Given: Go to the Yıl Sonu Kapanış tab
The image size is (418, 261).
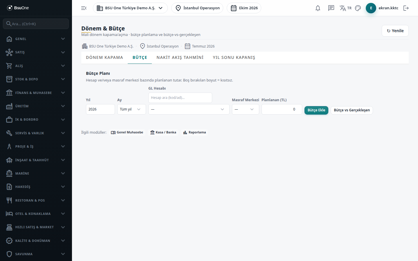Looking at the screenshot, I should 234,57.
